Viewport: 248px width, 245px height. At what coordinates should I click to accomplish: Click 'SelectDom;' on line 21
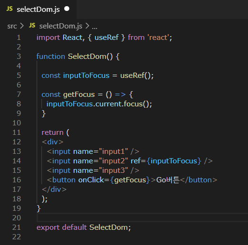110,227
